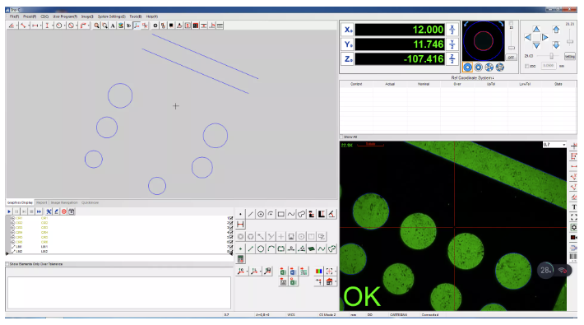Switch to the Report tab
584x325 pixels.
(x=42, y=202)
